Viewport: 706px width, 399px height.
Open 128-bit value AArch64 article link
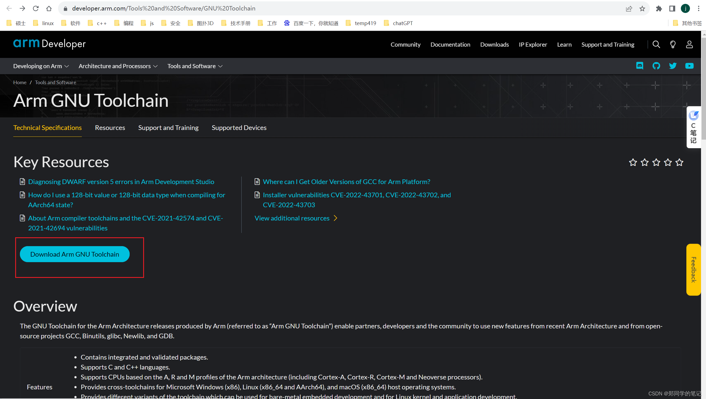coord(127,200)
